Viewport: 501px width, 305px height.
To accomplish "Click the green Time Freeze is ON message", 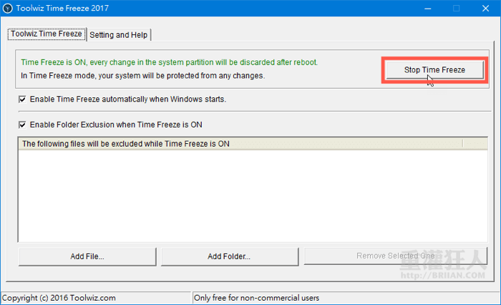I will point(169,62).
